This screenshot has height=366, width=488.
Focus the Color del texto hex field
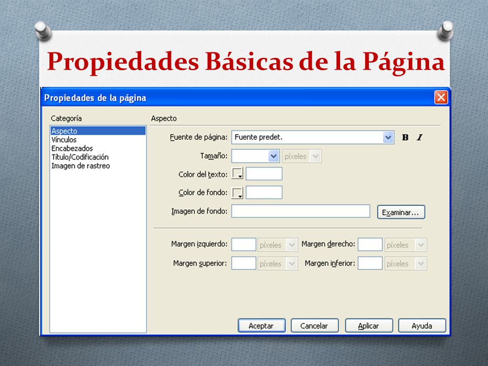point(264,174)
